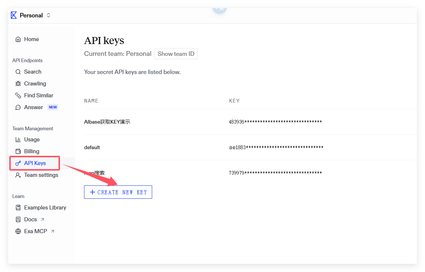Image resolution: width=425 pixels, height=272 pixels.
Task: Select API Keys in the sidebar
Action: [35, 163]
